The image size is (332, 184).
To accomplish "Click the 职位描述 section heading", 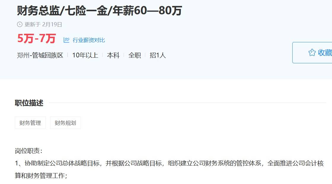I will (29, 103).
